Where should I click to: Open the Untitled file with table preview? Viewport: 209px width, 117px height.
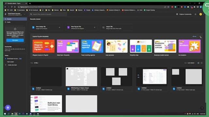tap(152, 79)
